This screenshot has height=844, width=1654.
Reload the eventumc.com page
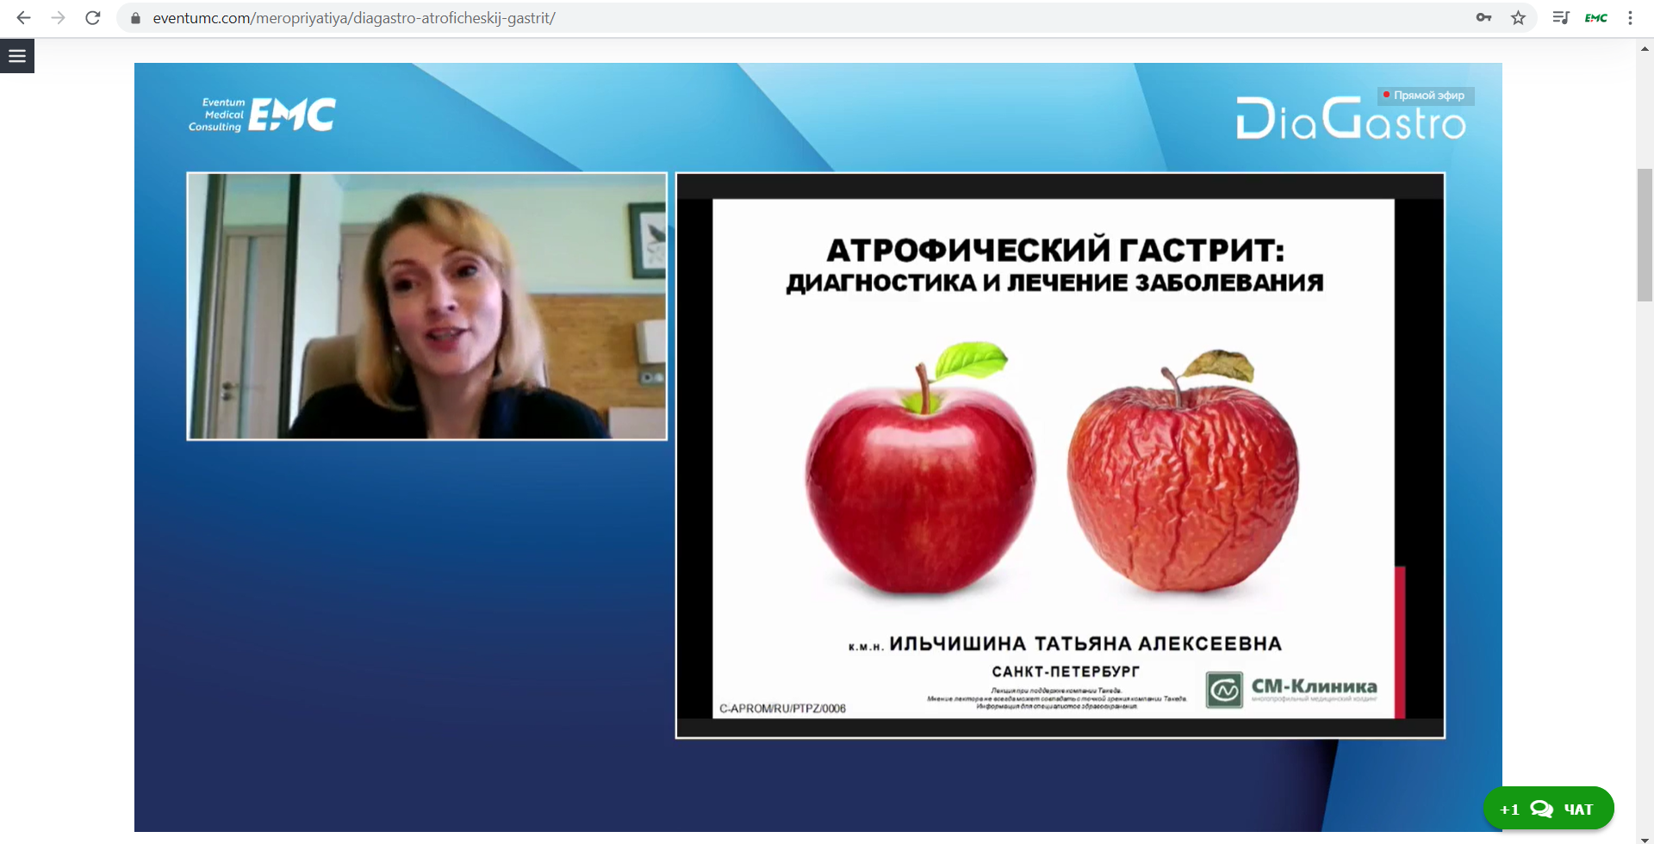point(93,18)
